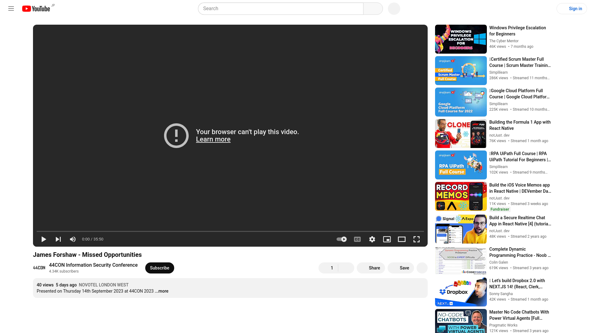Expand the description with ...more
The height and width of the screenshot is (333, 592).
click(x=162, y=291)
